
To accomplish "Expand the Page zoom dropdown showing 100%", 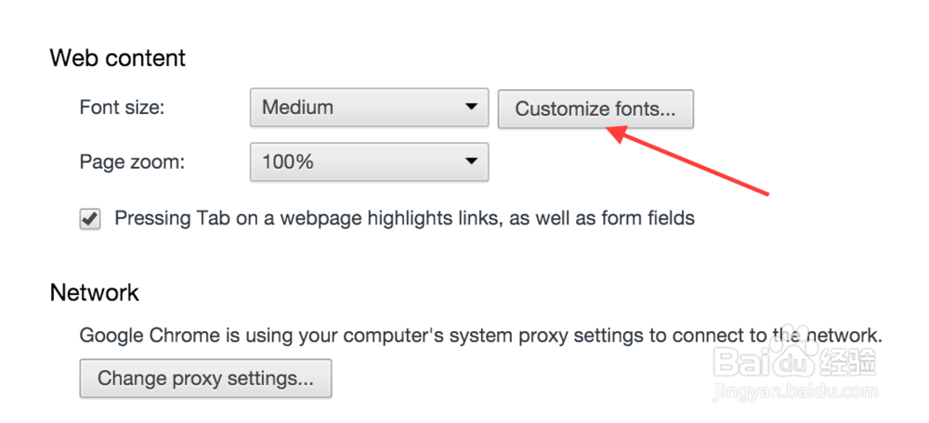I will click(x=369, y=161).
